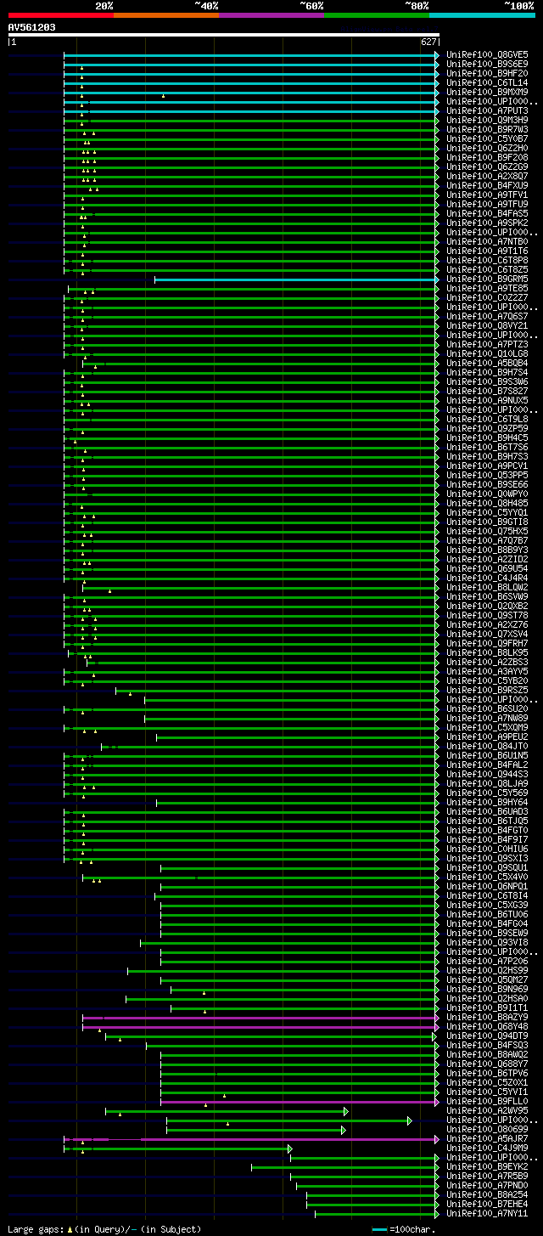Select label UniRef100_Q9FRH7
The width and height of the screenshot is (543, 1236).
(x=487, y=643)
